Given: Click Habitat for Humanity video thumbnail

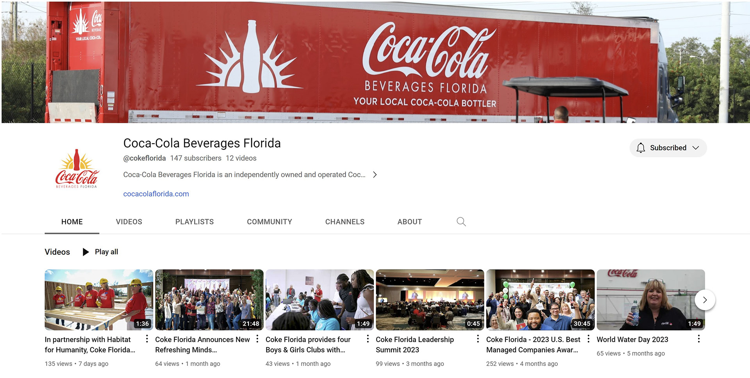Looking at the screenshot, I should click(x=99, y=300).
